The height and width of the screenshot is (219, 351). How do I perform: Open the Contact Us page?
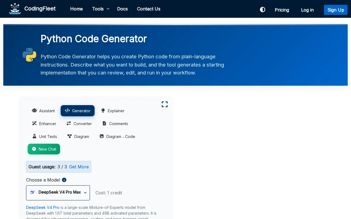[149, 9]
